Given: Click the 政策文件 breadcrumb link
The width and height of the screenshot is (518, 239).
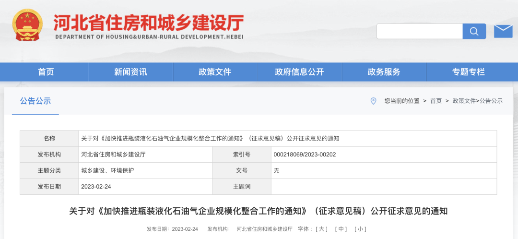Looking at the screenshot, I should pos(464,101).
